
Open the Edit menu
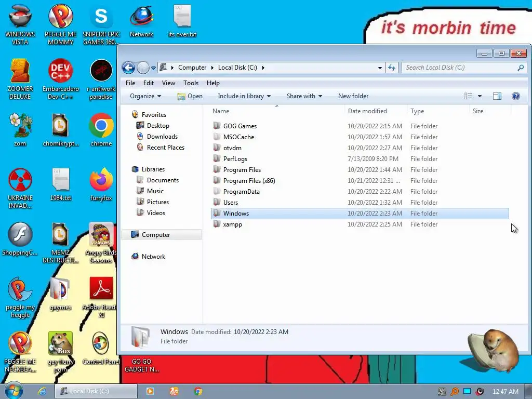coord(148,83)
